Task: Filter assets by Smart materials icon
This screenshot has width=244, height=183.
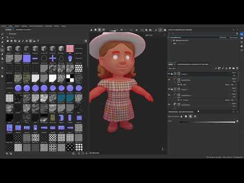Action: click(x=11, y=41)
